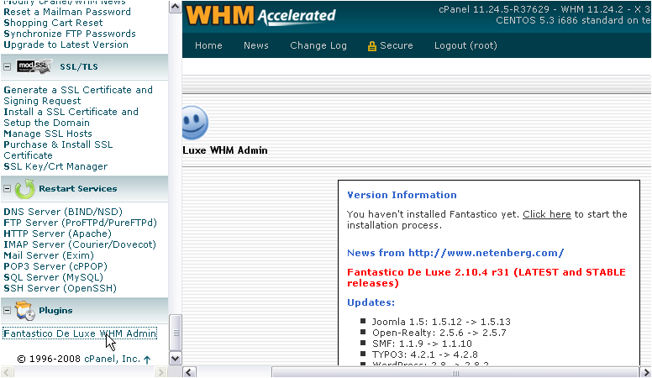The width and height of the screenshot is (652, 378).
Task: Collapse the Plugins section
Action: [7, 311]
